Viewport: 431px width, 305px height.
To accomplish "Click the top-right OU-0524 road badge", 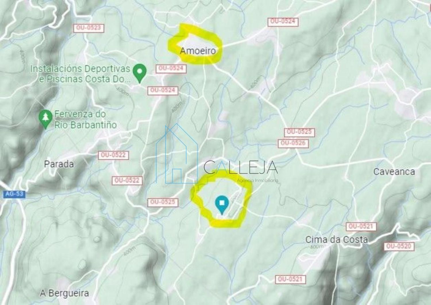I will pos(283,22).
